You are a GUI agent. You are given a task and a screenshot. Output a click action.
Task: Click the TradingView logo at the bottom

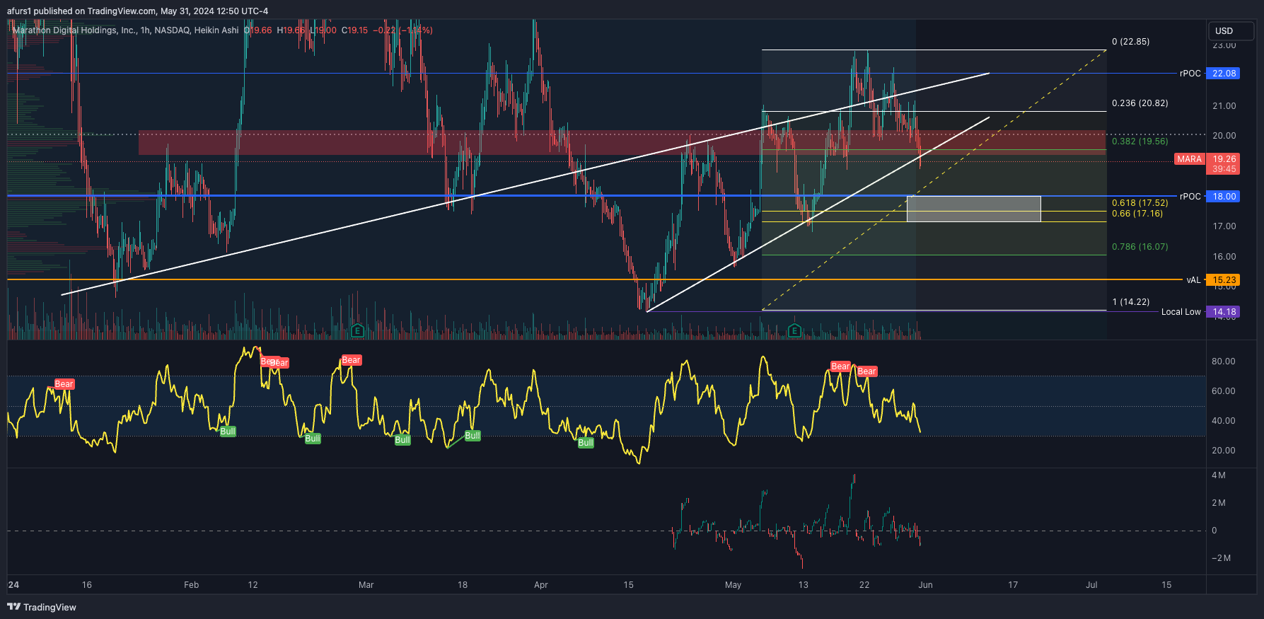pos(42,607)
